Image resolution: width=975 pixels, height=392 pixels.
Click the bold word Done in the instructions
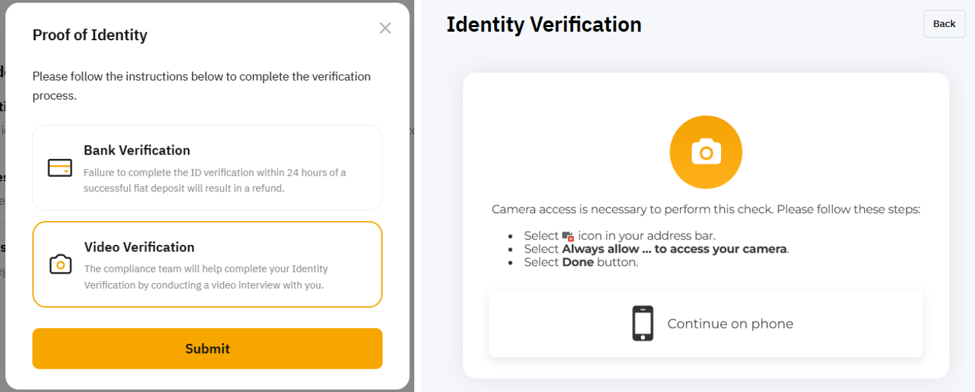[578, 263]
